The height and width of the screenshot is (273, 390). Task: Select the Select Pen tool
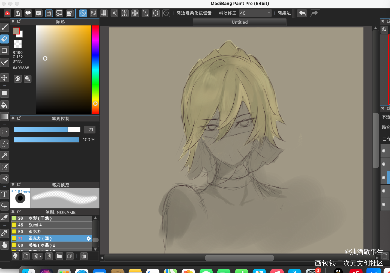tap(4, 167)
